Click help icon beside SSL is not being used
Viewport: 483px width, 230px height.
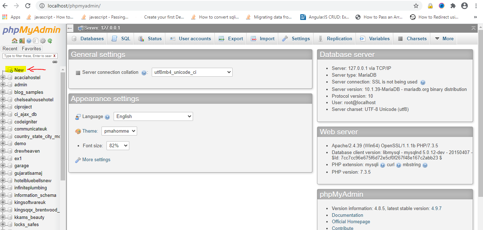pyautogui.click(x=423, y=82)
